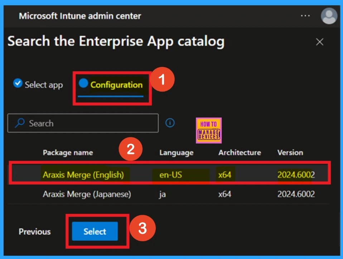Image resolution: width=343 pixels, height=259 pixels.
Task: Click the Microsoft Intune admin center title
Action: tap(80, 16)
